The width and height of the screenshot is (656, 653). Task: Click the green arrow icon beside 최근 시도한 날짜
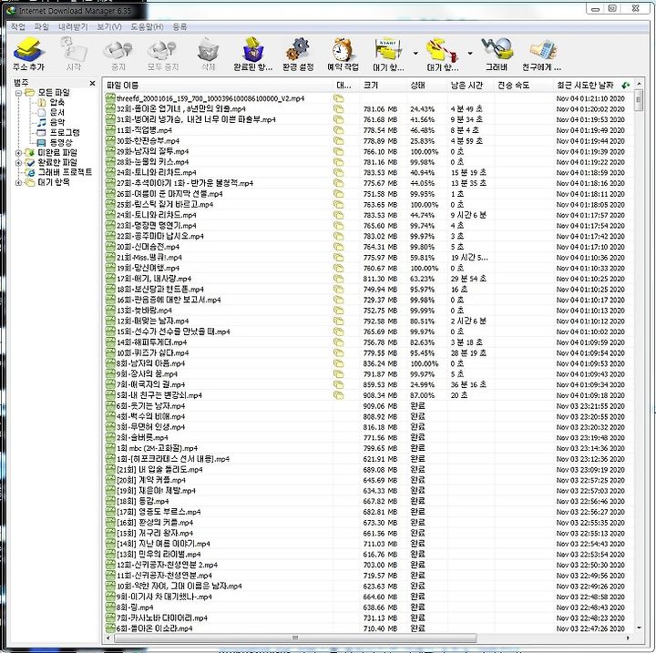tap(626, 85)
